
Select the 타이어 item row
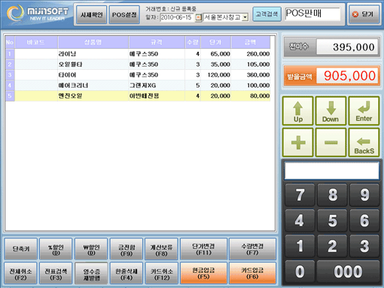click(x=138, y=74)
